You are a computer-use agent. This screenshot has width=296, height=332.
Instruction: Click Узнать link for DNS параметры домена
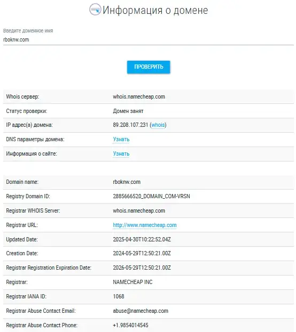tap(121, 139)
